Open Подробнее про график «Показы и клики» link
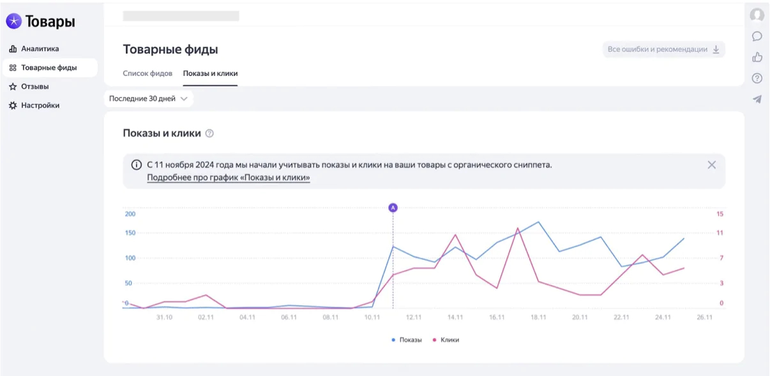The image size is (770, 376). pyautogui.click(x=228, y=178)
